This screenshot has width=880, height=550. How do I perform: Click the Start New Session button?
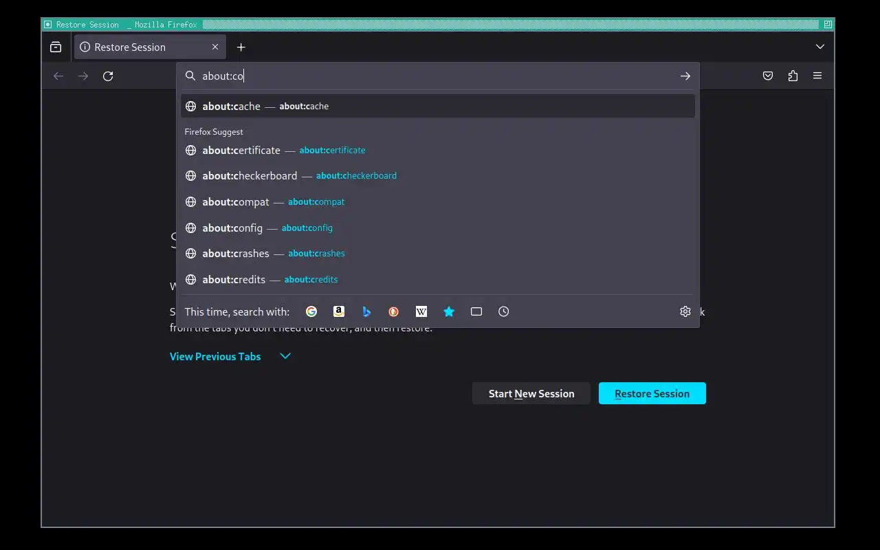(x=531, y=393)
